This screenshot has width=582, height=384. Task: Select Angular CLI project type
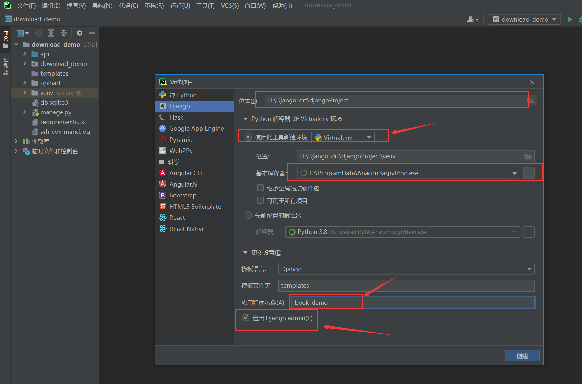tap(194, 173)
